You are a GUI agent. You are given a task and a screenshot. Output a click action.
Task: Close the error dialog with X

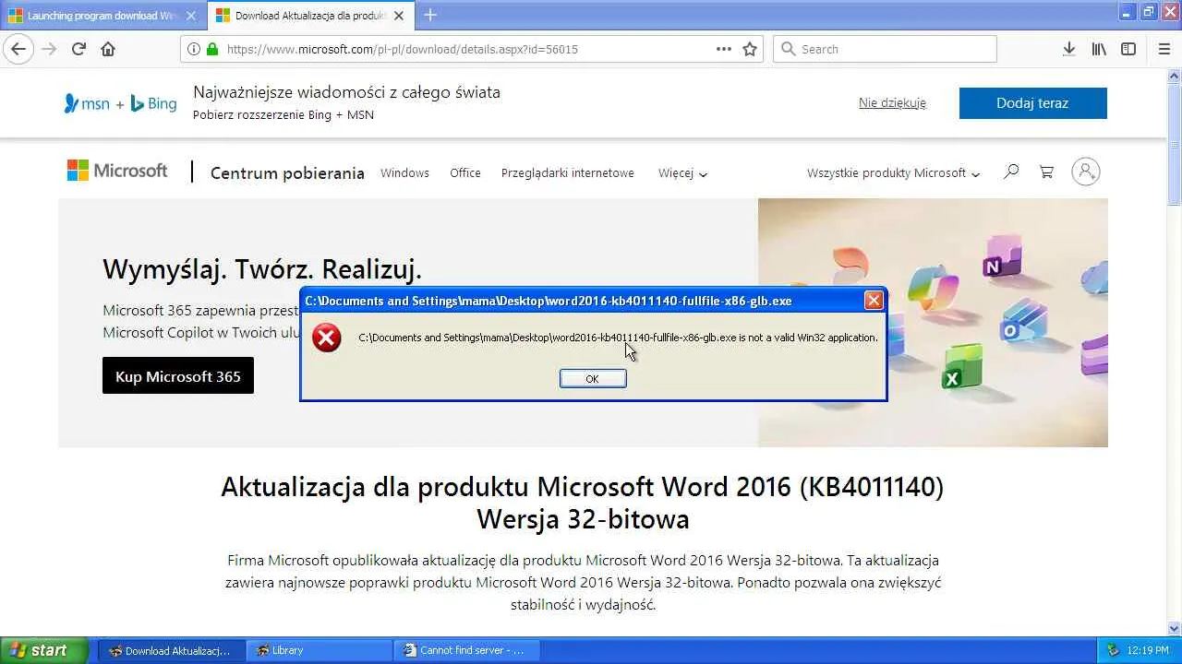click(x=874, y=301)
